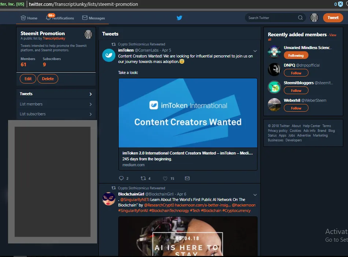Viewport: 348px width, 257px height.
Task: Open #SingularityForAll hashtag
Action: point(133,211)
